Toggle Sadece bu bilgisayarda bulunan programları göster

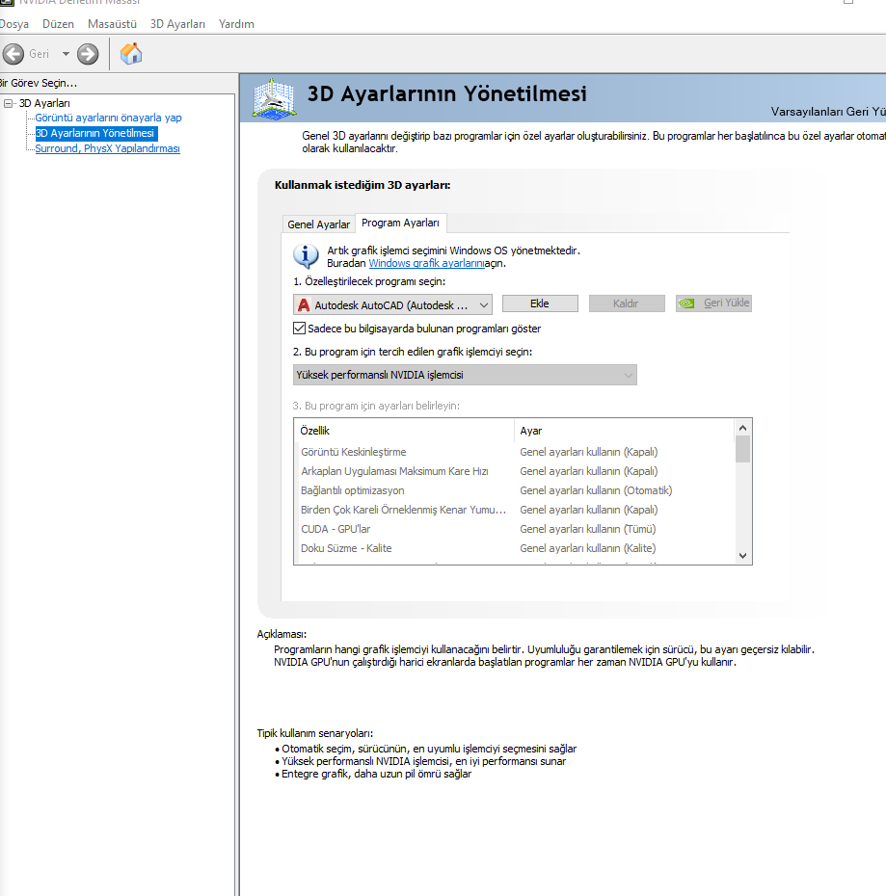click(299, 329)
